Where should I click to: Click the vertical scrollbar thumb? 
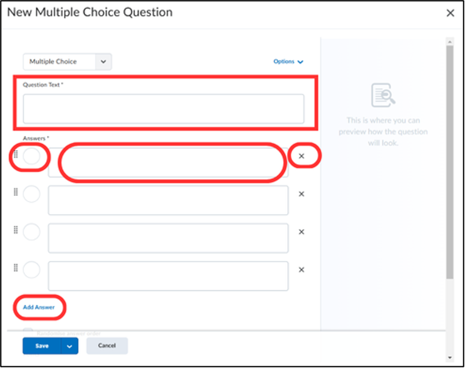coord(450,162)
